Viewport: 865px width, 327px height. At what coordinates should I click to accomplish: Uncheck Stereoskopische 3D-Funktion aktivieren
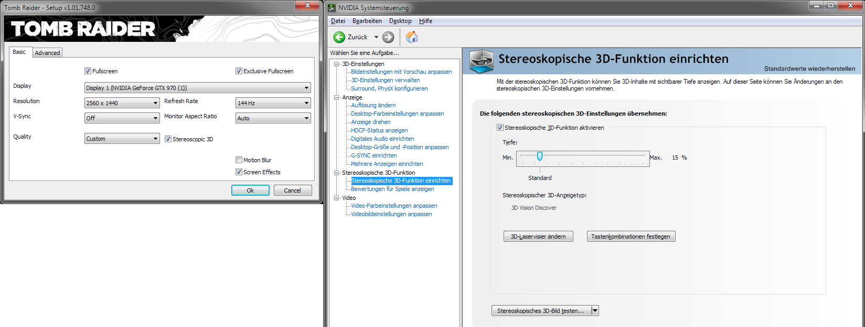500,128
